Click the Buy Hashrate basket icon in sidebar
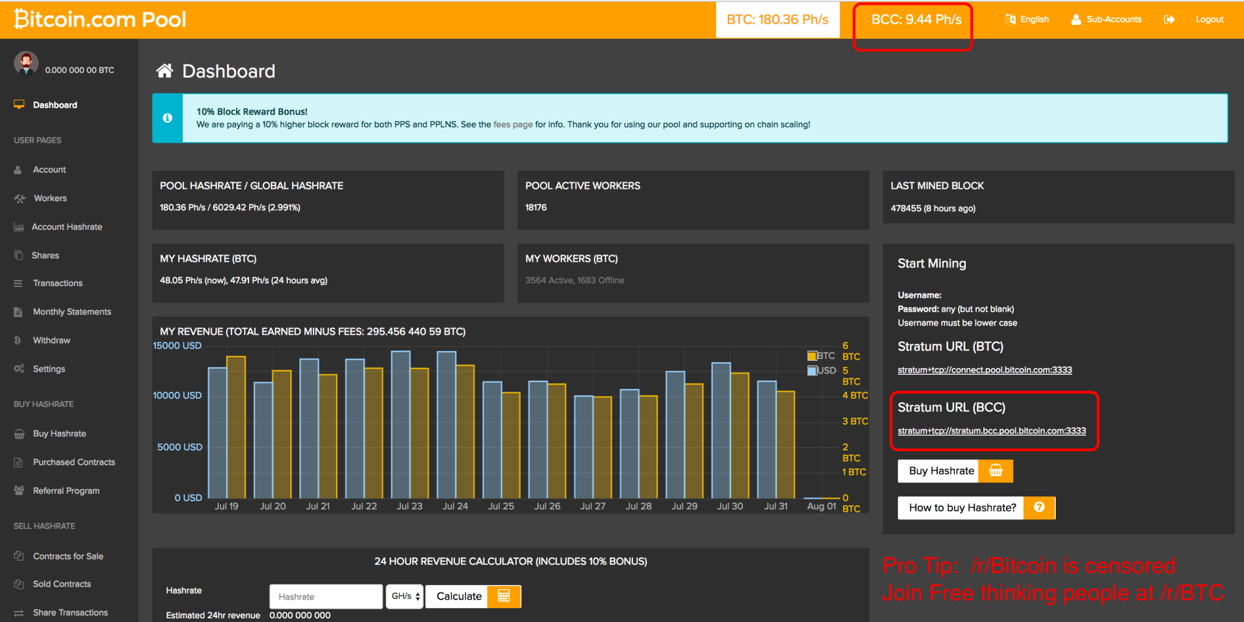This screenshot has width=1244, height=622. tap(19, 434)
